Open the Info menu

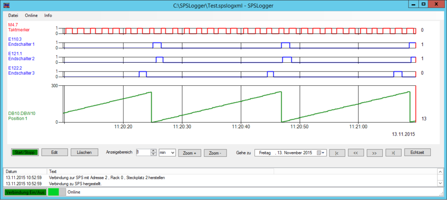click(48, 15)
